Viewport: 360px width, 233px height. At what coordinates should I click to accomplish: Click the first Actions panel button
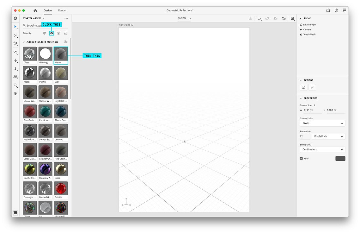pyautogui.click(x=304, y=87)
